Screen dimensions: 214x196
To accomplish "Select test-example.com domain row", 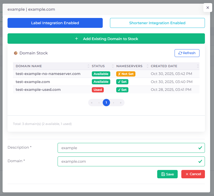I will (x=33, y=82).
